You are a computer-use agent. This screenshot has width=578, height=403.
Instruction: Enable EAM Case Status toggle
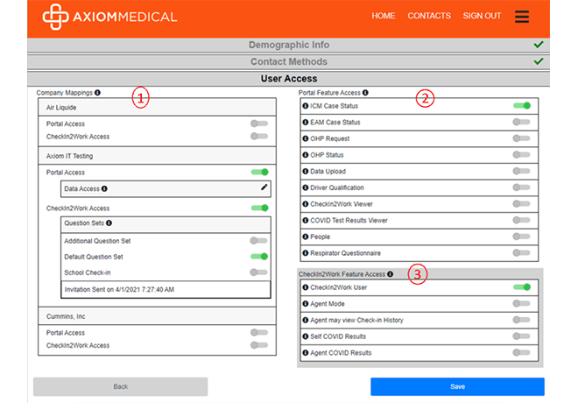pyautogui.click(x=521, y=122)
